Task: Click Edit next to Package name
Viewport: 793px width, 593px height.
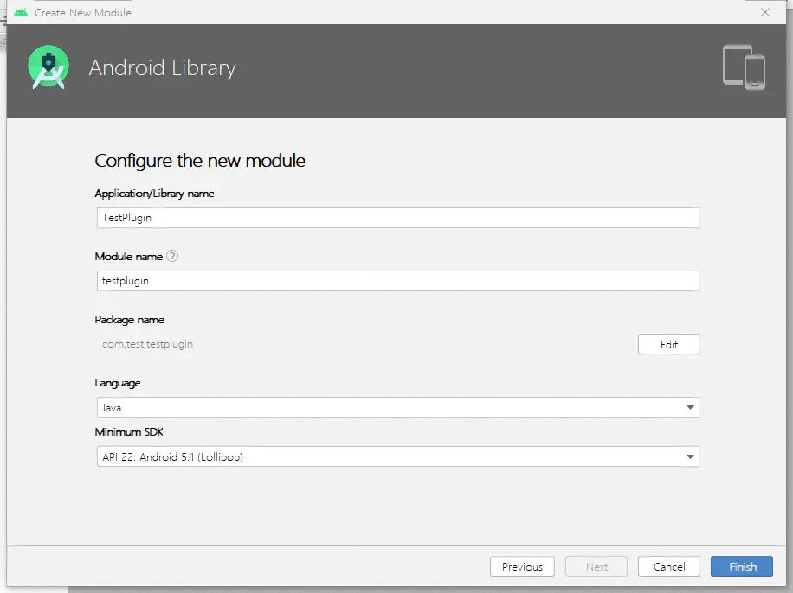Action: tap(668, 343)
